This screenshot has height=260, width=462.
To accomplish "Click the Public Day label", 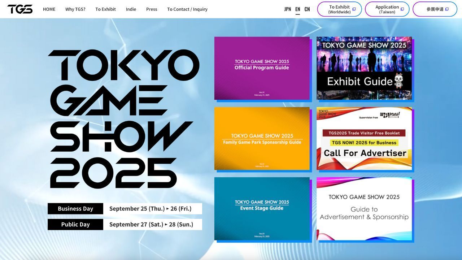I will 75,224.
